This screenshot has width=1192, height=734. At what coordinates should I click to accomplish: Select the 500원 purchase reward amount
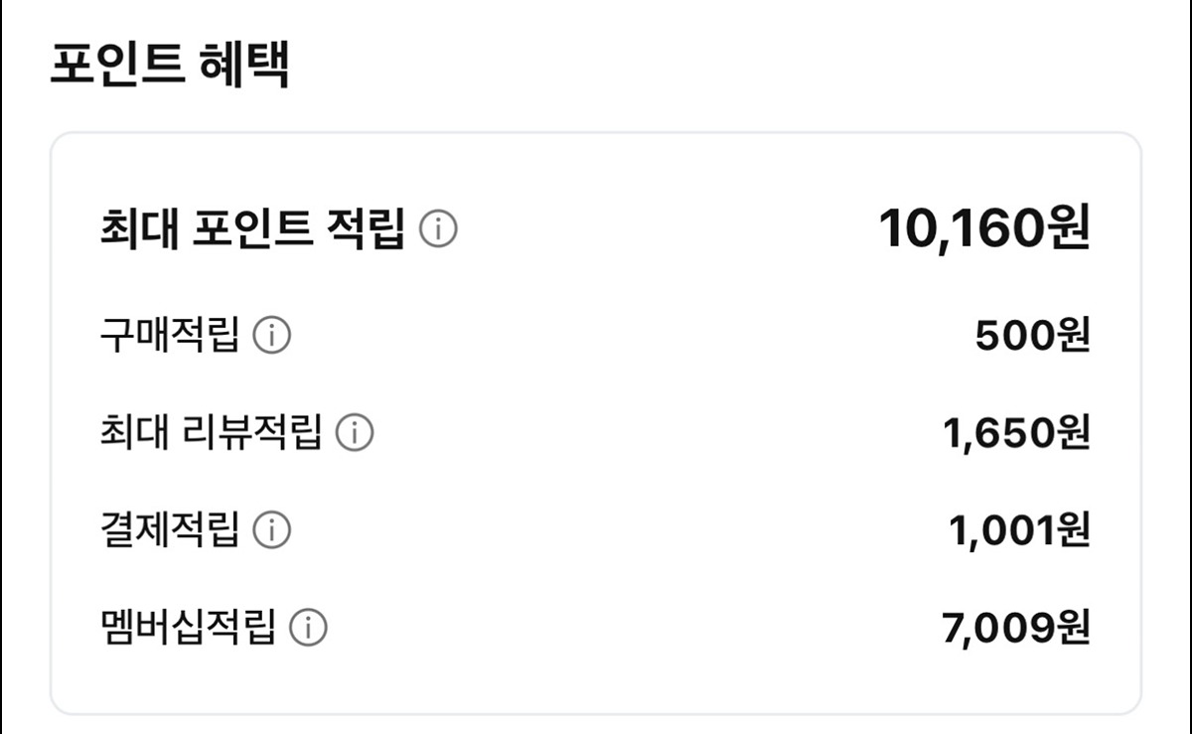pyautogui.click(x=1033, y=337)
